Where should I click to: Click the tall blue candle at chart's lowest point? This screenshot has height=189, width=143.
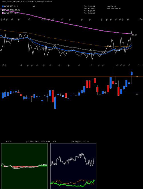coord(55,103)
